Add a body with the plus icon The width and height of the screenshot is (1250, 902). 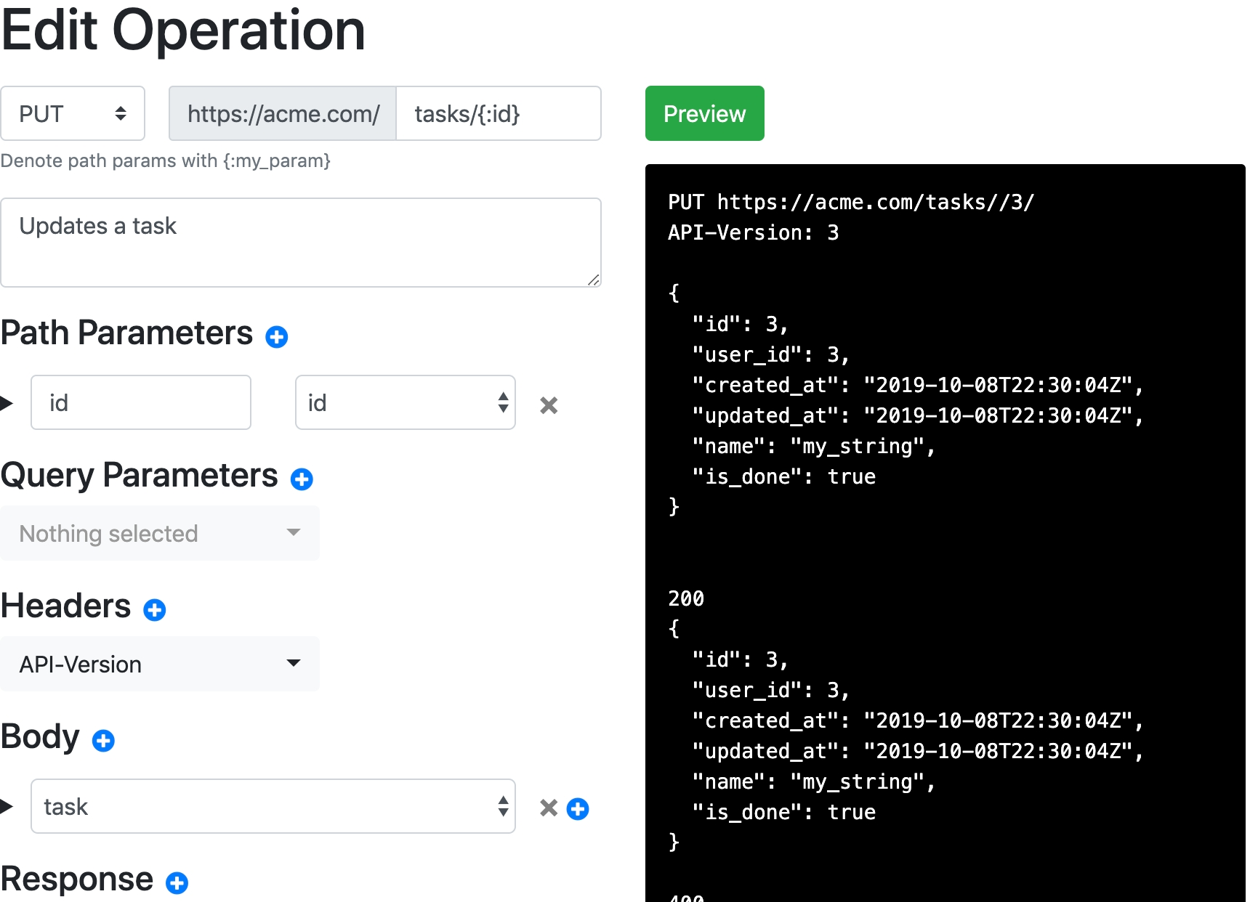(103, 741)
